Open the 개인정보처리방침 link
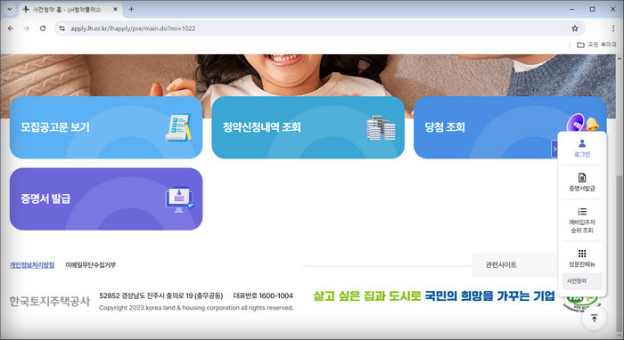The width and height of the screenshot is (624, 340). pyautogui.click(x=32, y=265)
